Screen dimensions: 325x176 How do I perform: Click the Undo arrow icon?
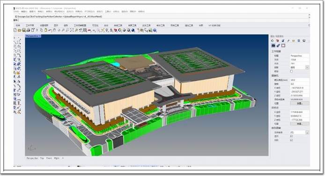pos(50,30)
